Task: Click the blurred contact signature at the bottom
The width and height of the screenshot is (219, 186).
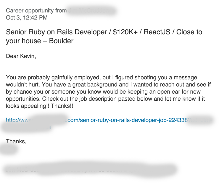Action: pos(91,169)
